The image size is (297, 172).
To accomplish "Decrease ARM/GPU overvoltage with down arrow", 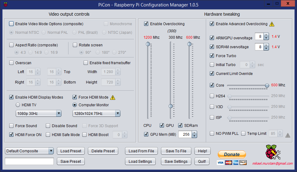I will 266,38.
